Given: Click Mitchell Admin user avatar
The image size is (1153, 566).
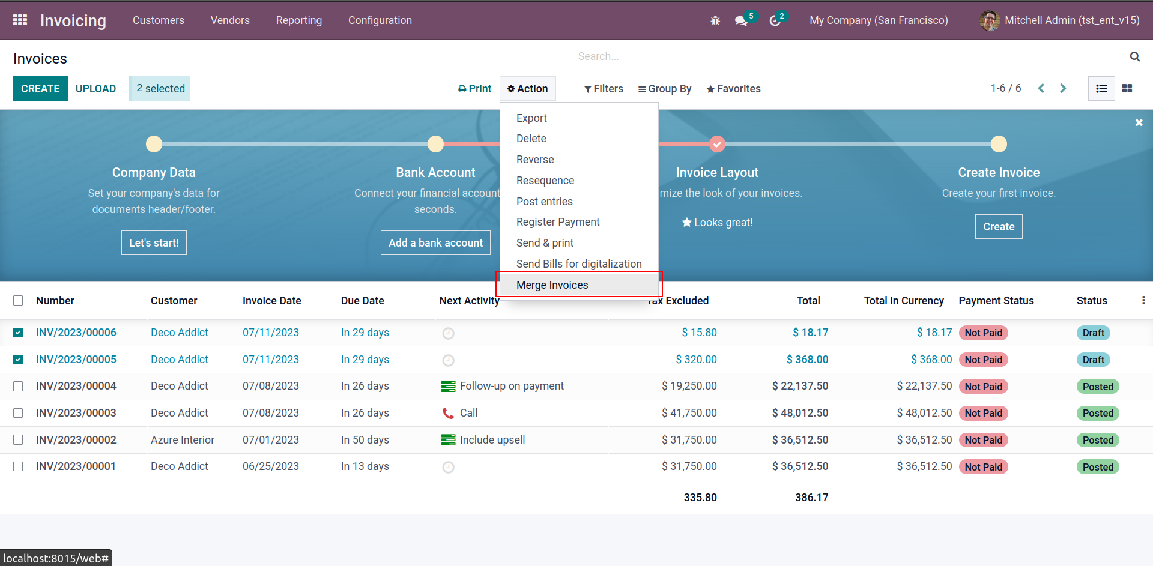Looking at the screenshot, I should click(x=989, y=20).
